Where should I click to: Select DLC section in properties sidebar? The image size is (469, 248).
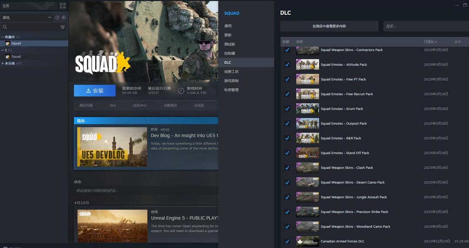point(246,62)
